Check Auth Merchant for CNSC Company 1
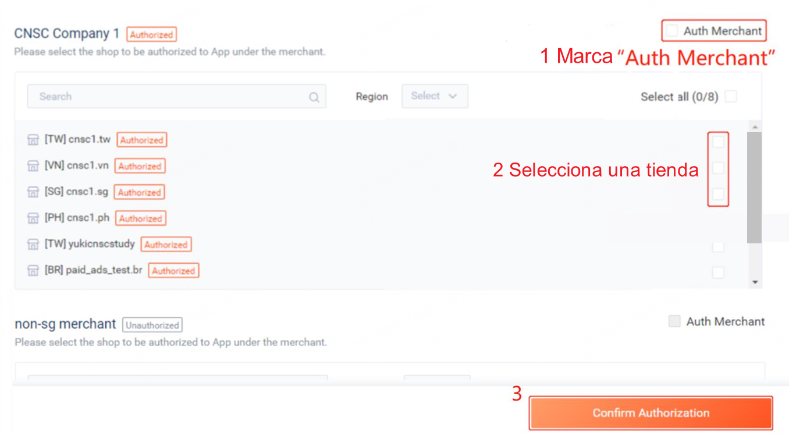 tap(671, 31)
